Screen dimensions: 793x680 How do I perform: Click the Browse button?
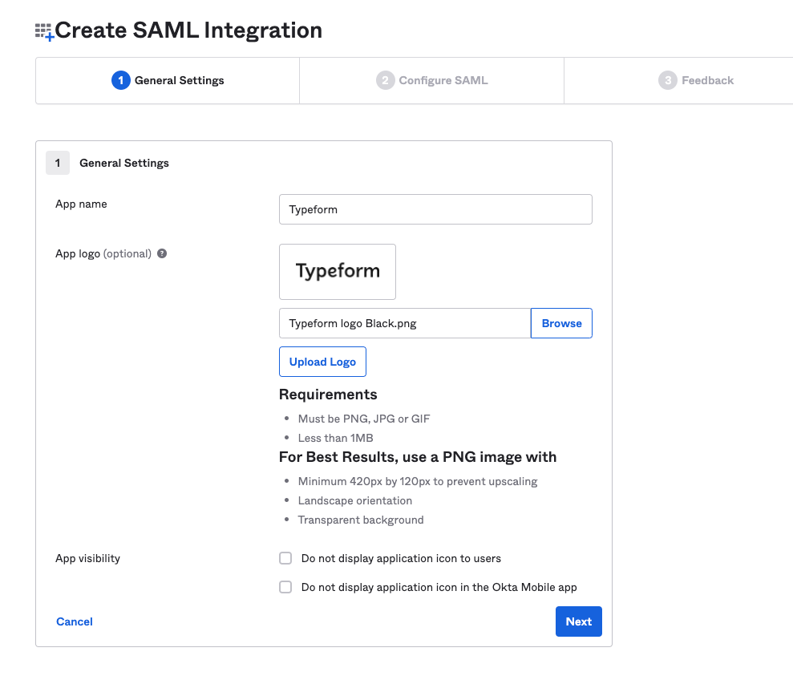click(561, 323)
